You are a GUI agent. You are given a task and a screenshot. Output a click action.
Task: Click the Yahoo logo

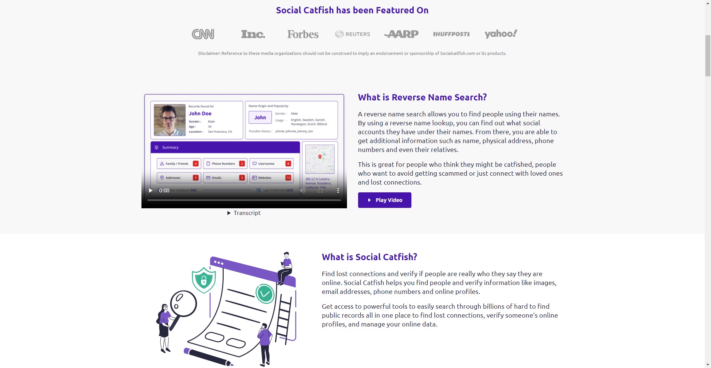click(501, 34)
